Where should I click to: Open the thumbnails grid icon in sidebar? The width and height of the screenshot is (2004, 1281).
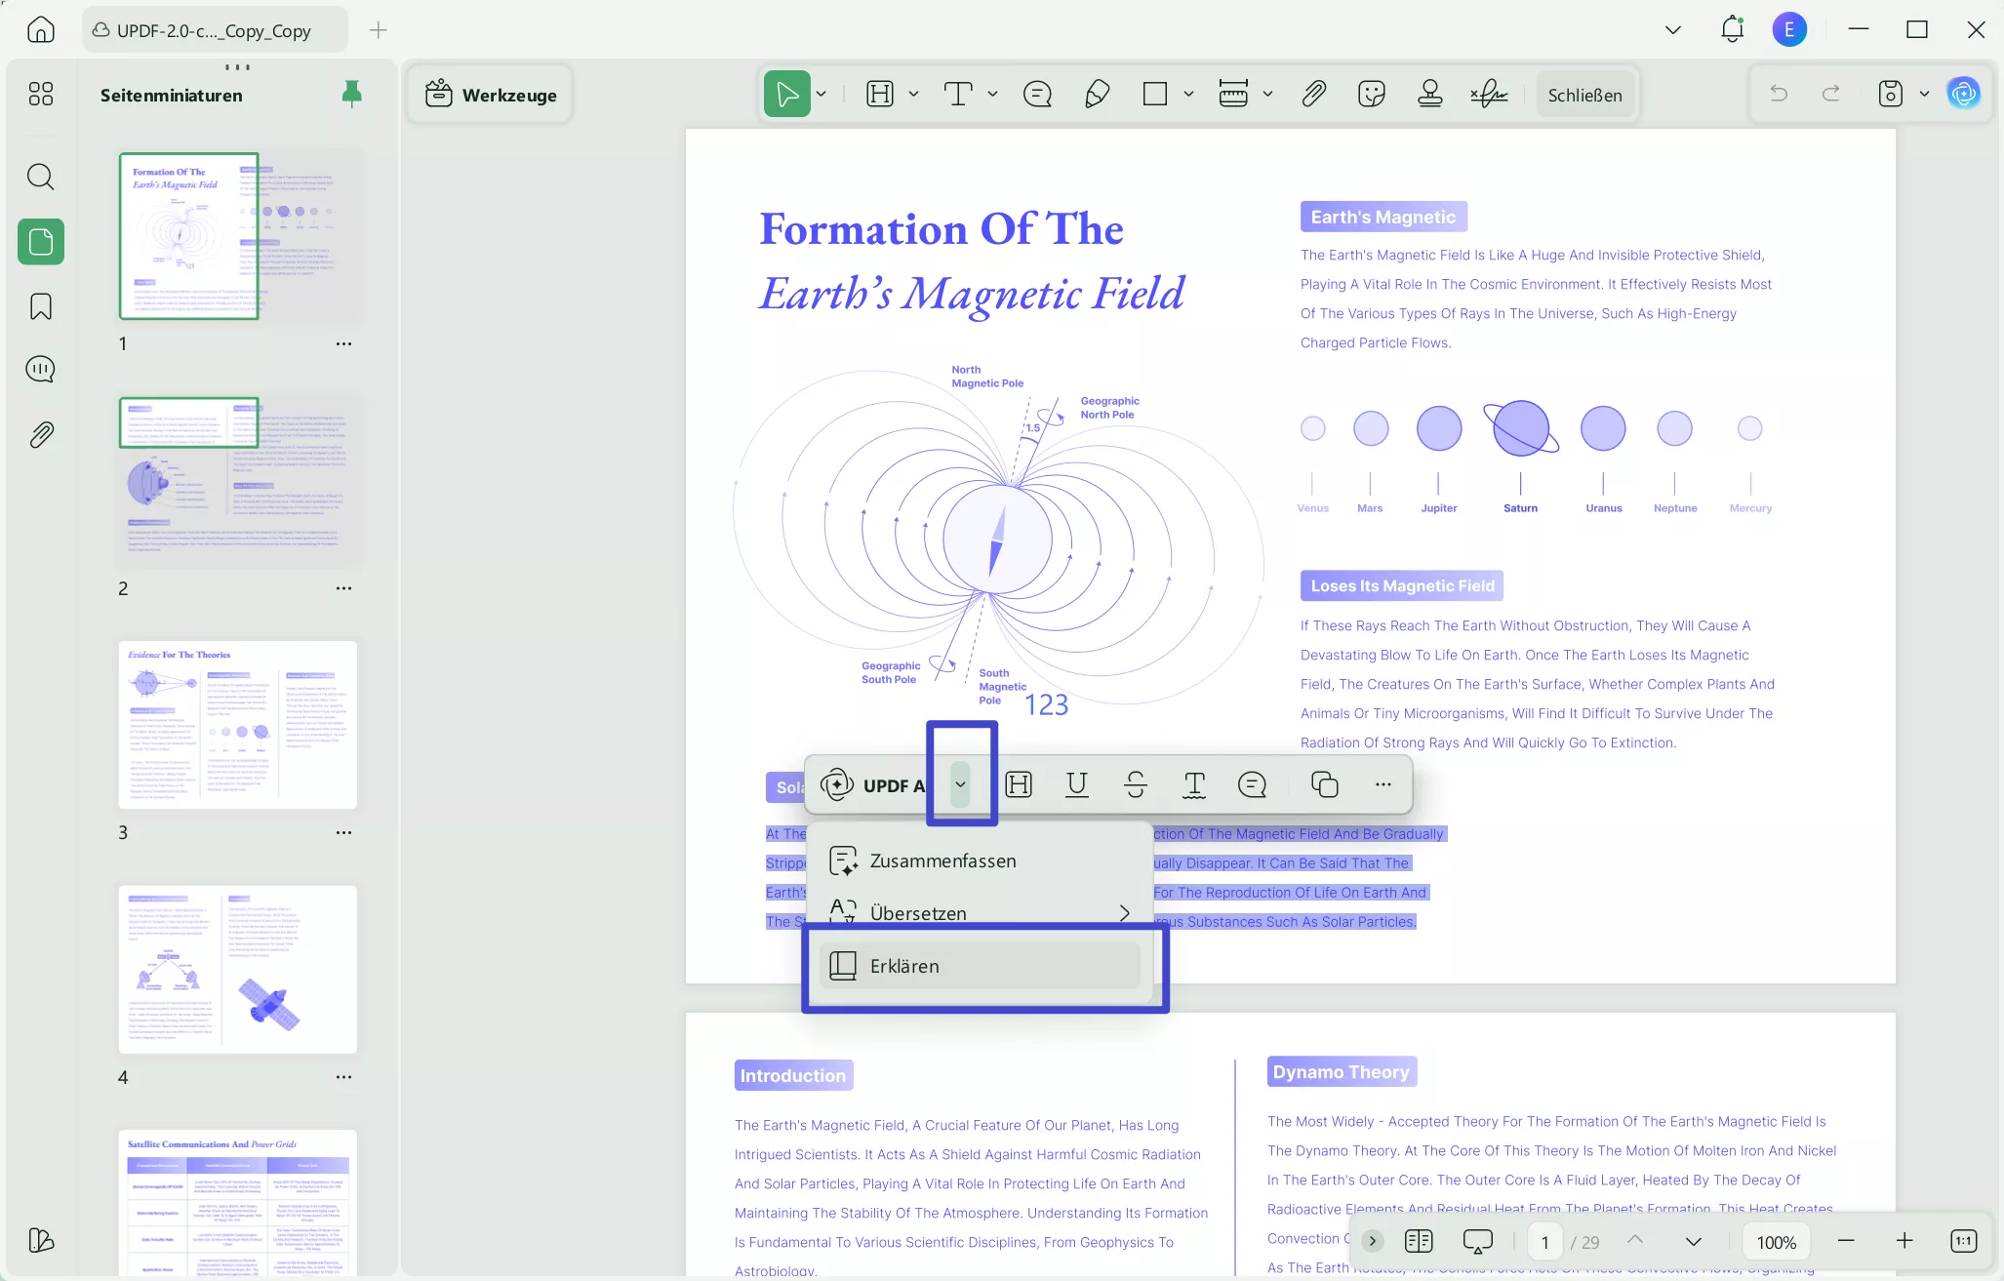click(40, 94)
